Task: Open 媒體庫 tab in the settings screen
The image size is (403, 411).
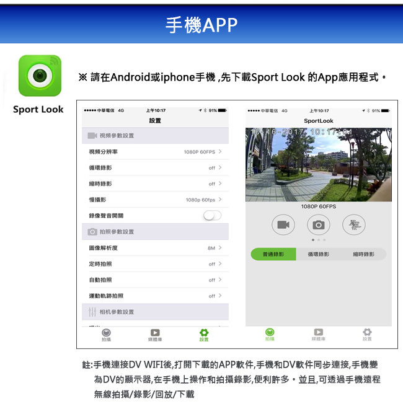Action: pyautogui.click(x=155, y=335)
